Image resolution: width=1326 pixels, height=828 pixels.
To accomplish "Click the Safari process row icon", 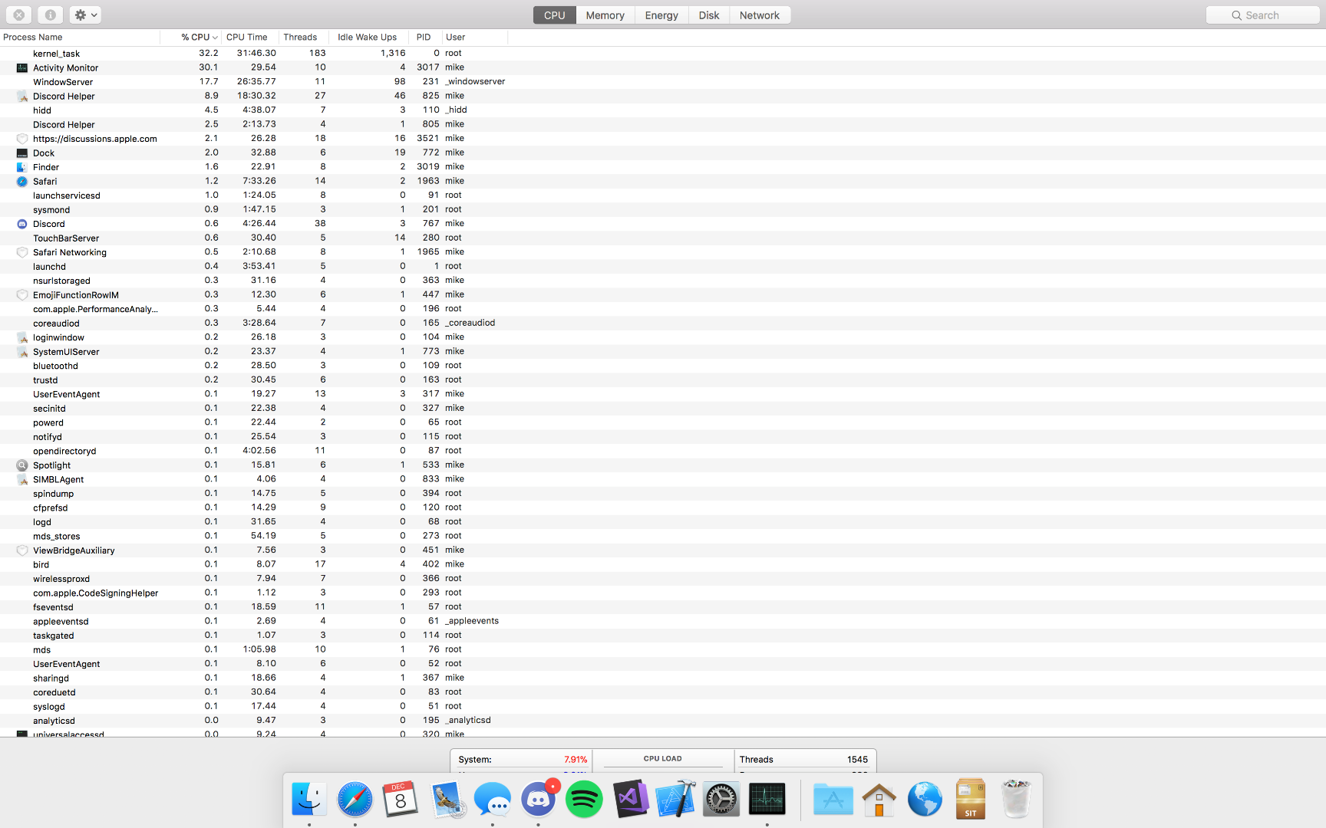I will click(22, 181).
